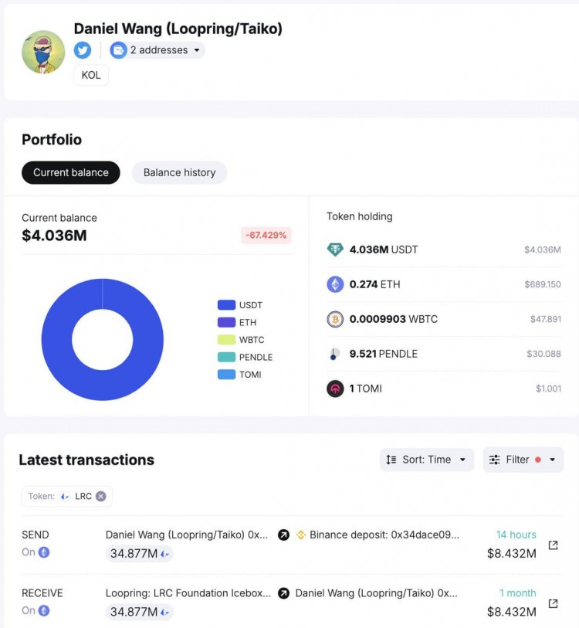The width and height of the screenshot is (579, 628).
Task: Switch to the Current balance tab
Action: pyautogui.click(x=71, y=172)
